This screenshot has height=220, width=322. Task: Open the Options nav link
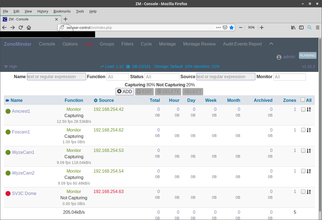click(70, 44)
